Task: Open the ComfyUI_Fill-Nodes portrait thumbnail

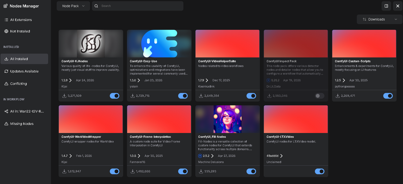Action: [x=227, y=119]
